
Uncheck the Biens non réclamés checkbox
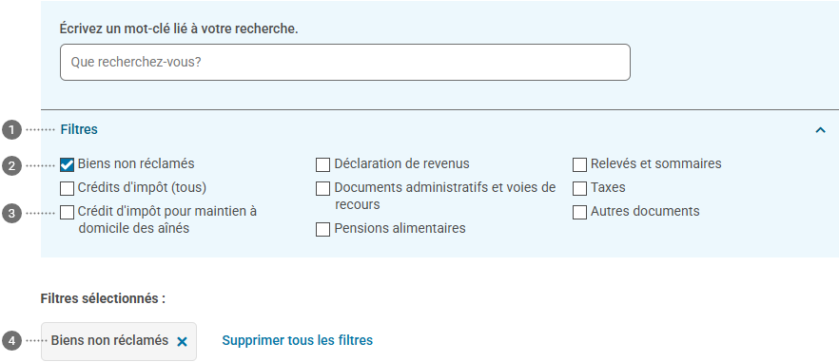(67, 164)
